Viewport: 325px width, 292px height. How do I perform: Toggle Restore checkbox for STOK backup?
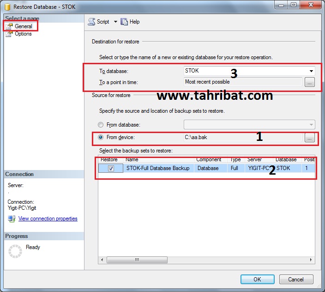pyautogui.click(x=111, y=169)
